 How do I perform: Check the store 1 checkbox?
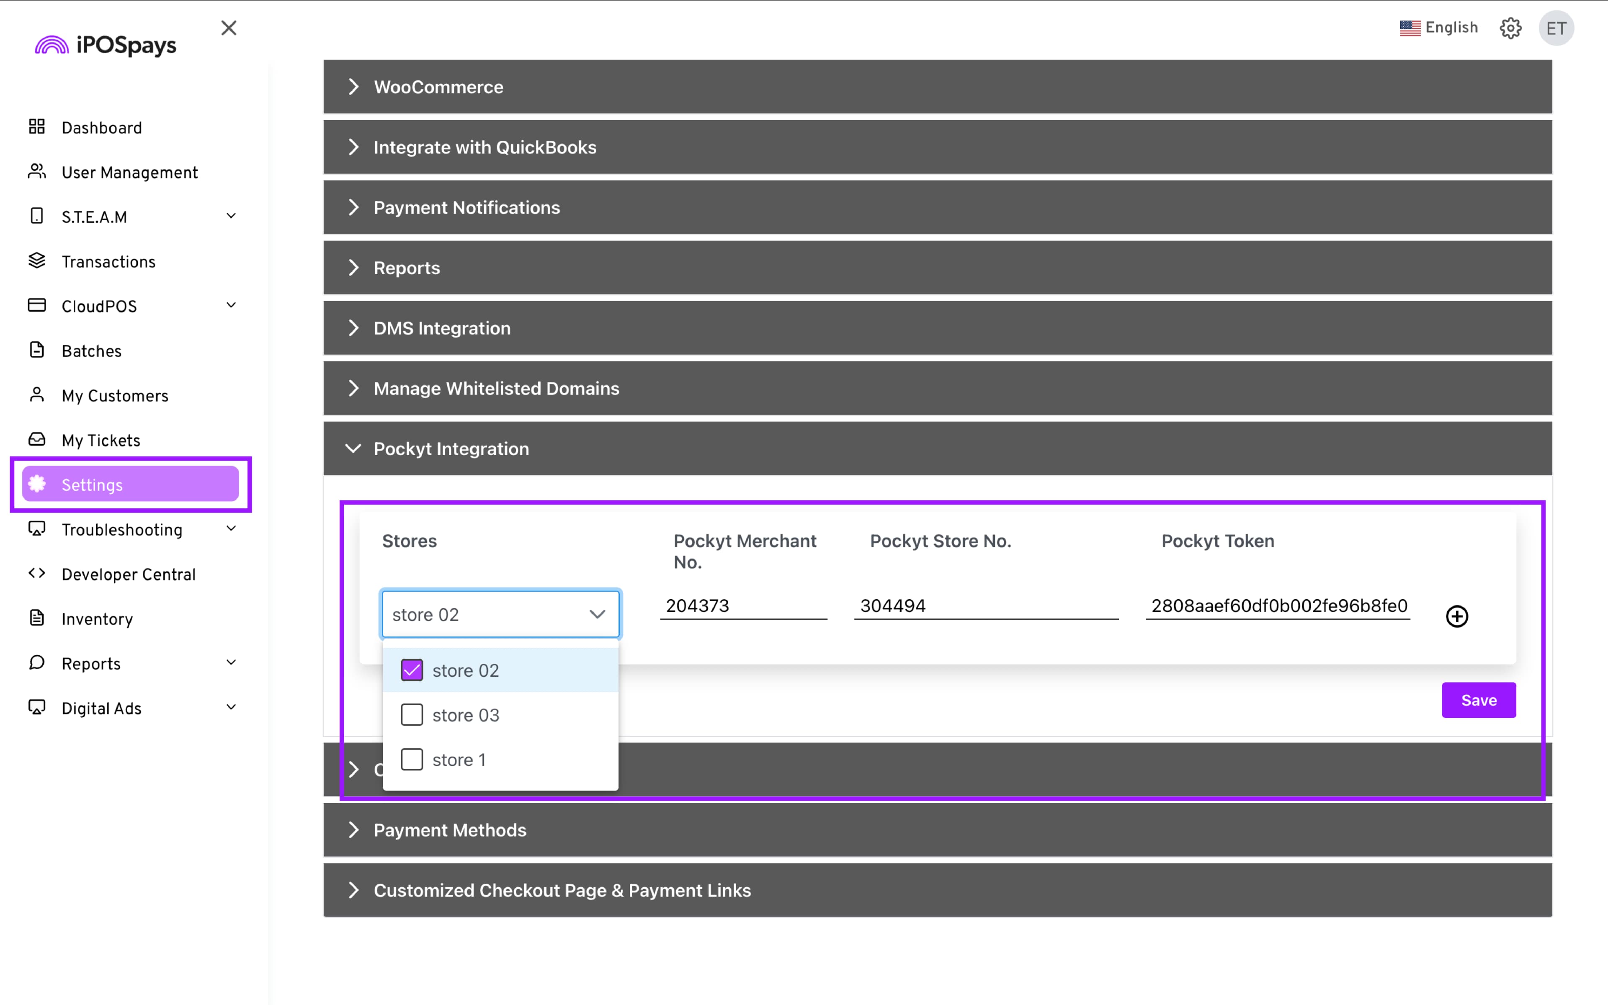click(411, 759)
